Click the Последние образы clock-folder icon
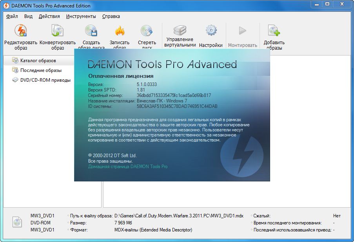354x242 pixels. coord(15,70)
